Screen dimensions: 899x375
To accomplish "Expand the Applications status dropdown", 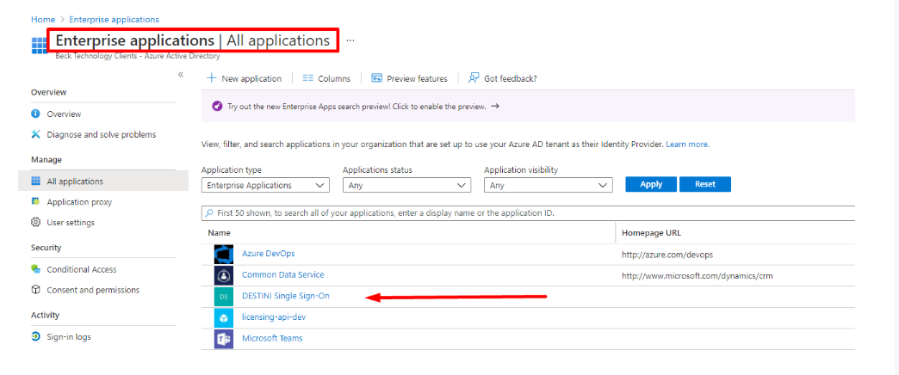I will point(406,185).
